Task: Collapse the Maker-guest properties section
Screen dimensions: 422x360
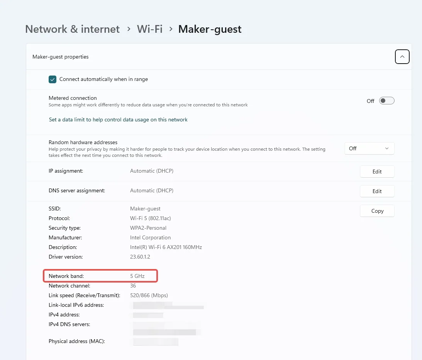Action: pos(402,57)
